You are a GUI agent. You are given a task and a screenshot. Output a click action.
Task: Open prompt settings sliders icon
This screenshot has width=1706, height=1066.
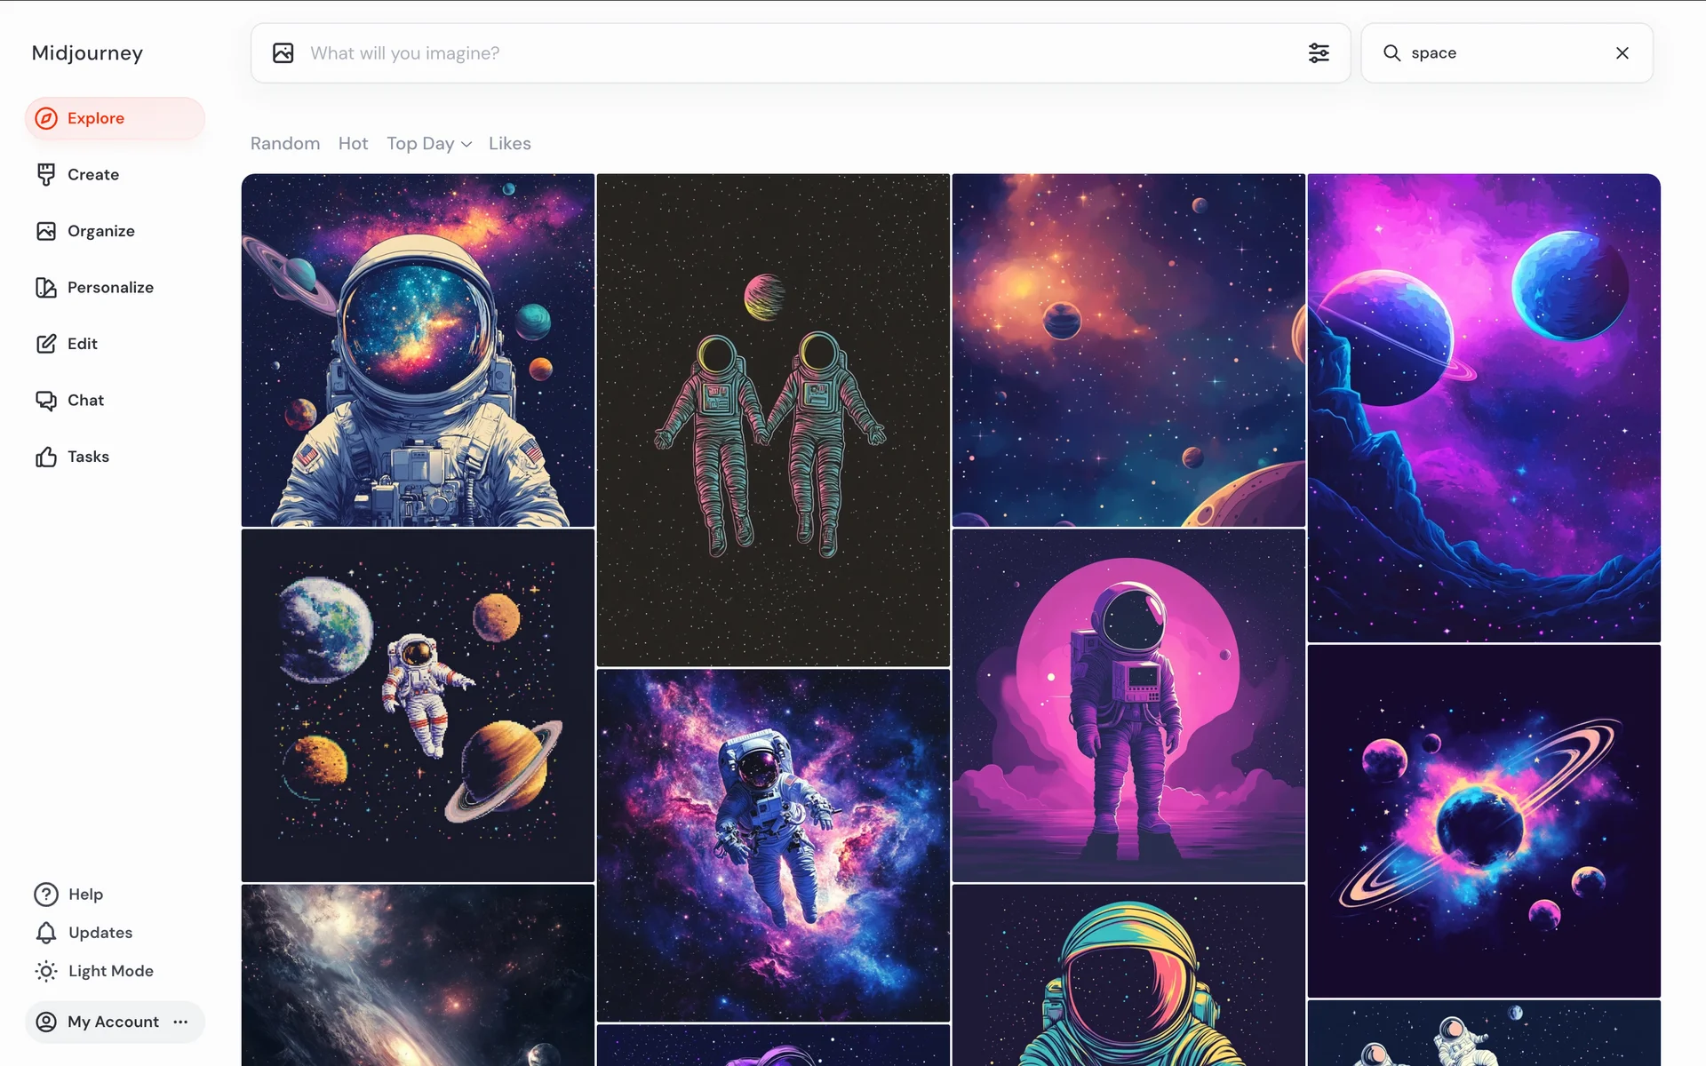point(1319,53)
